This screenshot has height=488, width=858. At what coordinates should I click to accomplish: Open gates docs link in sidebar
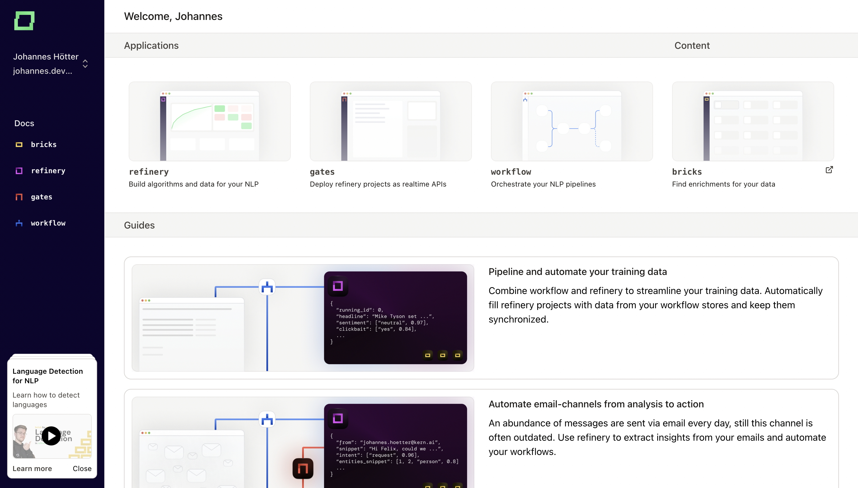(42, 197)
